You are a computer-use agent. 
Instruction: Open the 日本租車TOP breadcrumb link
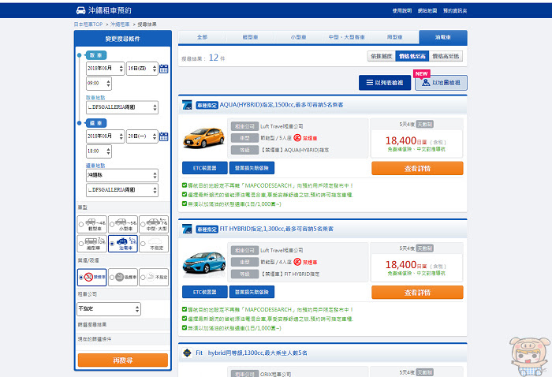coord(88,24)
